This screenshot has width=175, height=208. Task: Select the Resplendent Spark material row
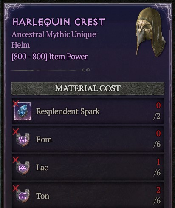click(88, 111)
